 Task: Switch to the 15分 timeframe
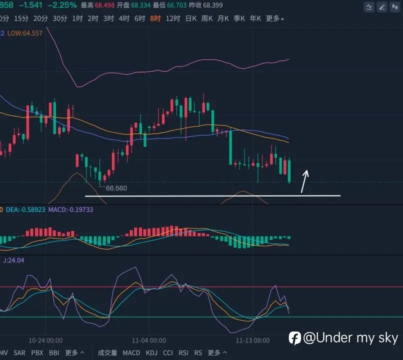[x=21, y=18]
